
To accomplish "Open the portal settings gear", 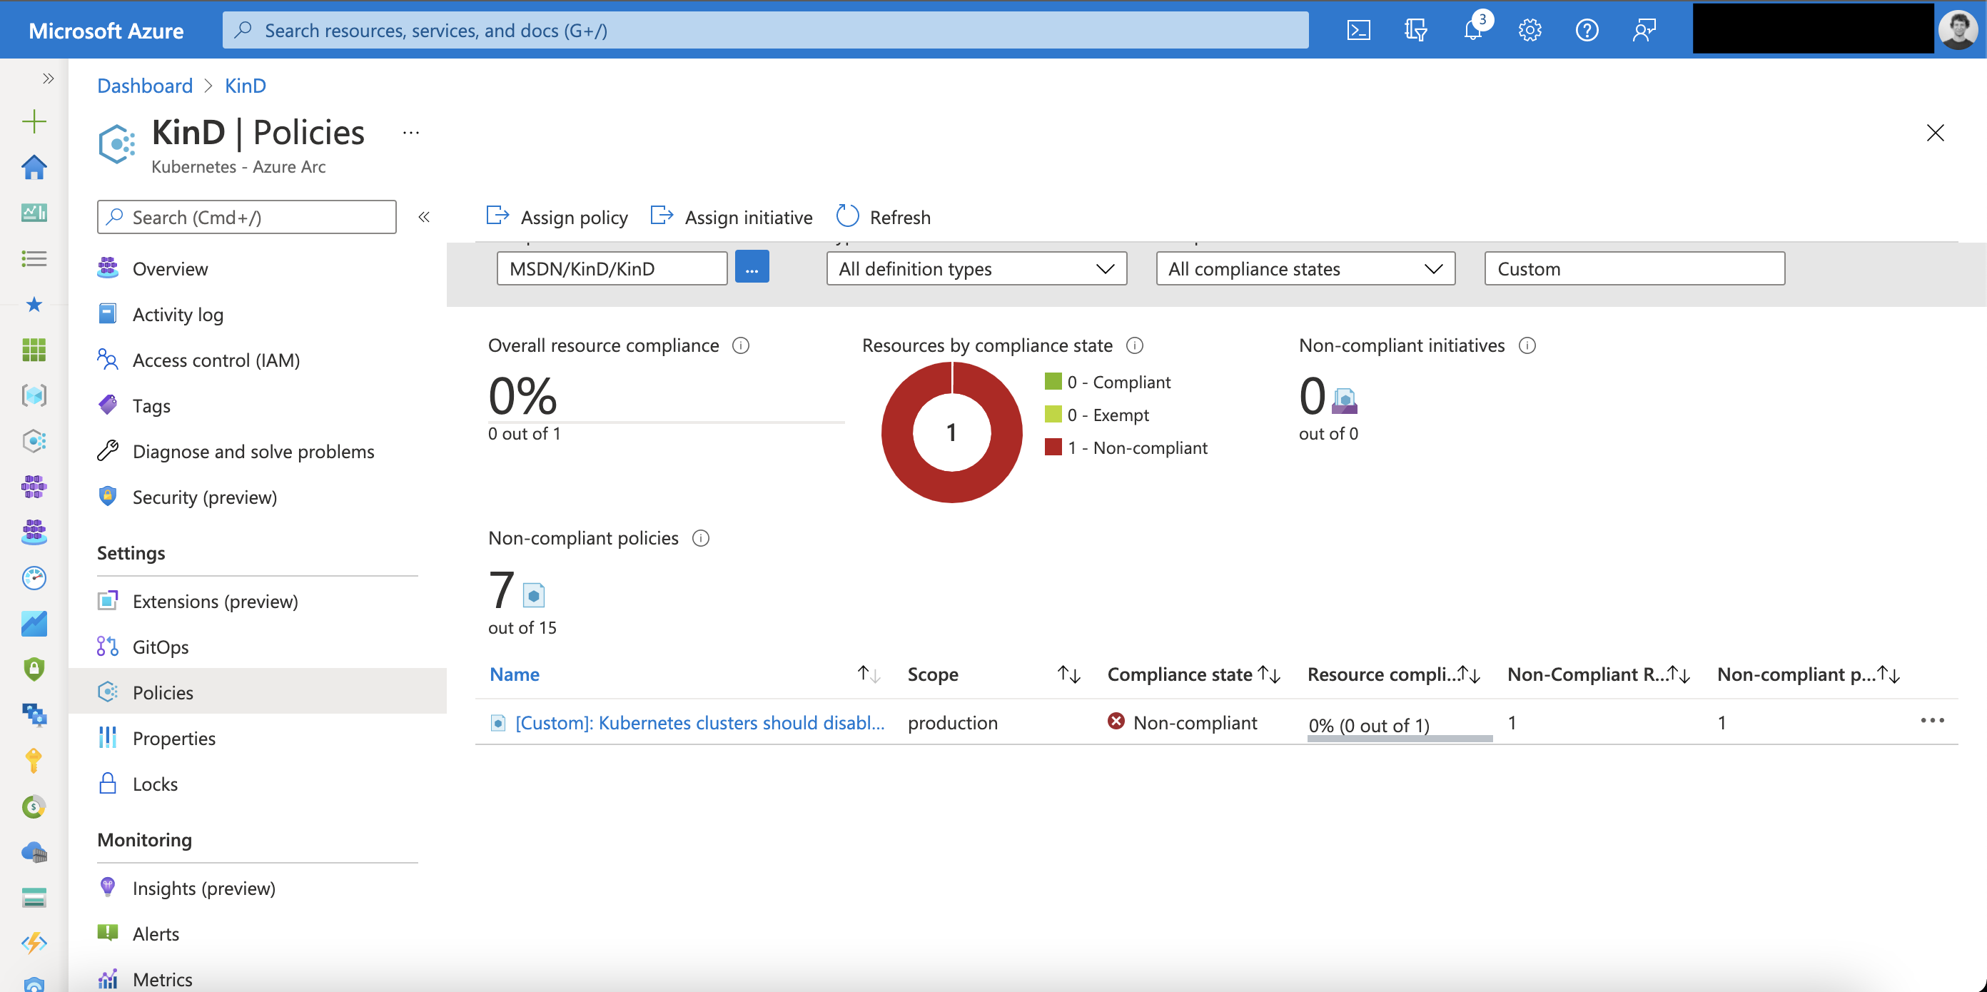I will (1530, 30).
